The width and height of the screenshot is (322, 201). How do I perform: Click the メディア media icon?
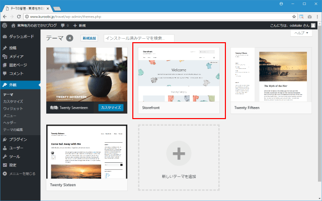5,56
